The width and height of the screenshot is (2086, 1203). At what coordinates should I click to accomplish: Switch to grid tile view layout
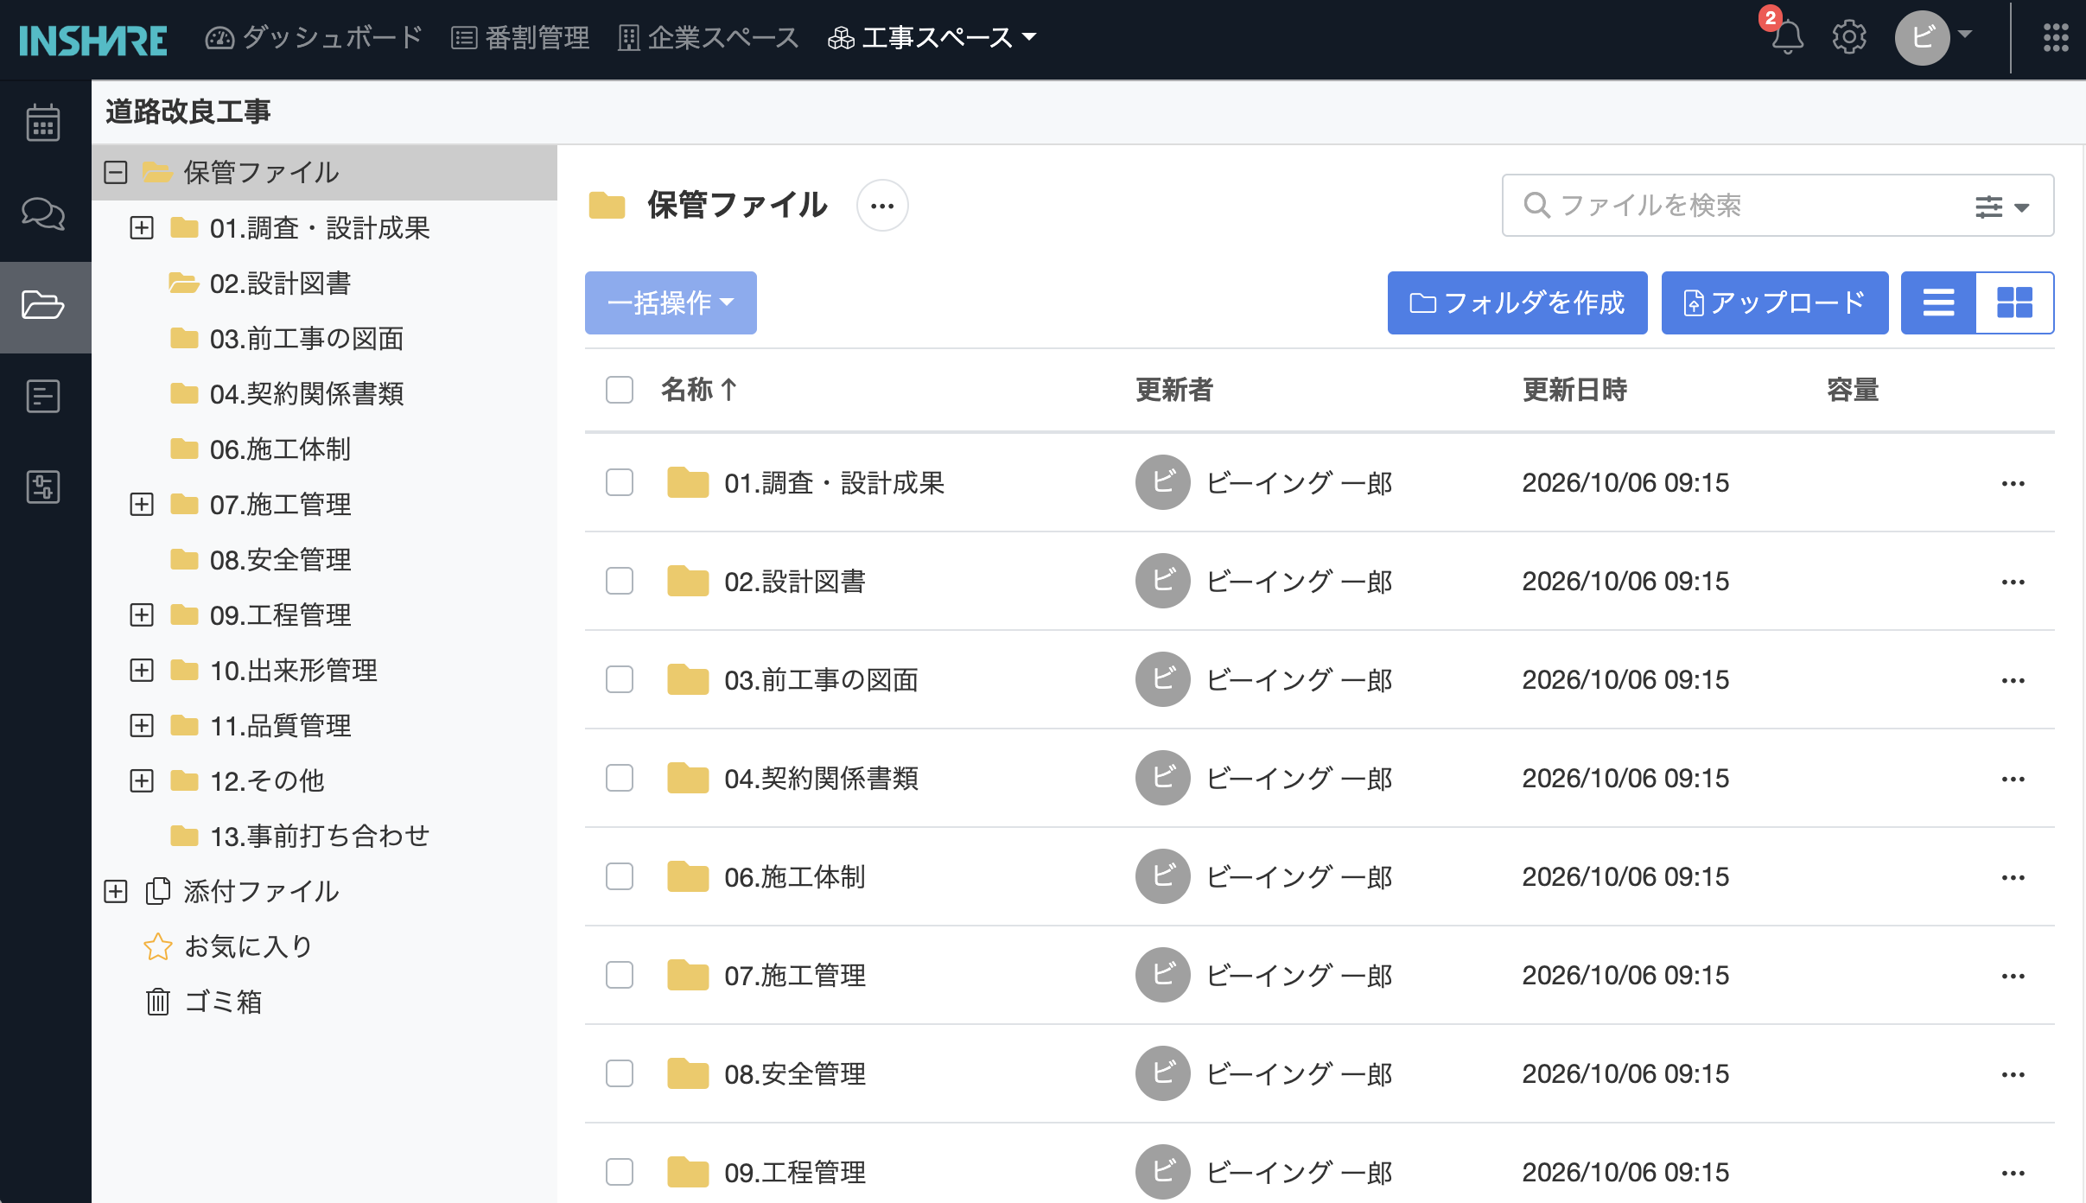tap(2015, 302)
